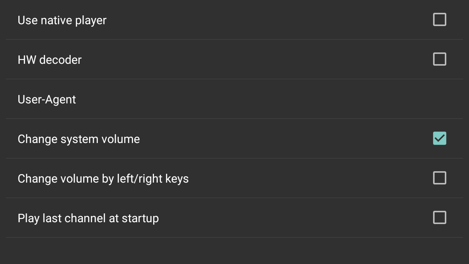This screenshot has width=469, height=264.
Task: Select the User-Agent row label
Action: point(47,99)
